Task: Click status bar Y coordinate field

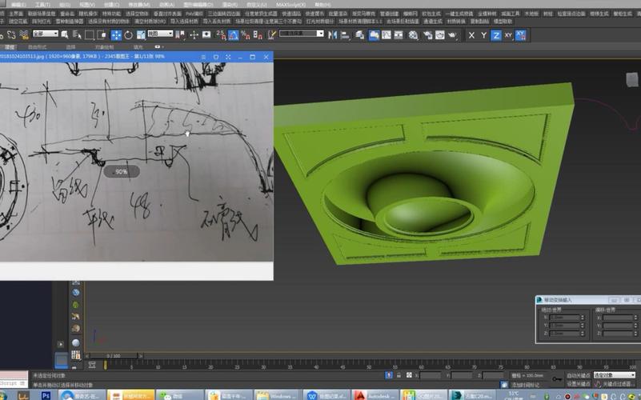Action: [x=463, y=375]
